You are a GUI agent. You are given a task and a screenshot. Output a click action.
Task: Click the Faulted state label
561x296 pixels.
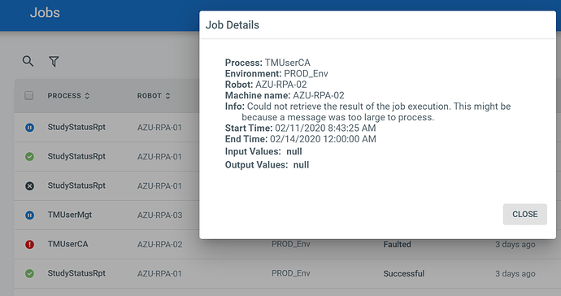397,245
